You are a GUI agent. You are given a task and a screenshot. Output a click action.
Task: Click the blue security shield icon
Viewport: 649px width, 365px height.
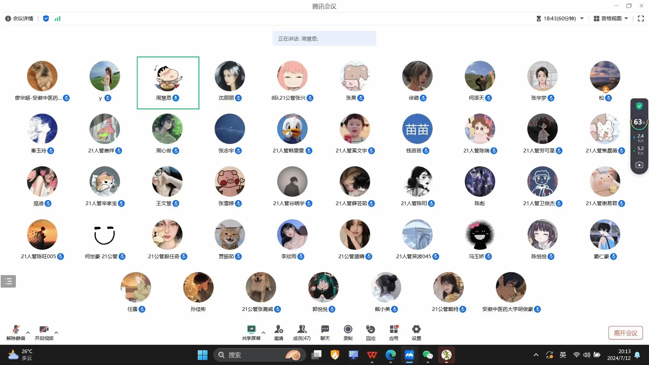[x=46, y=19]
